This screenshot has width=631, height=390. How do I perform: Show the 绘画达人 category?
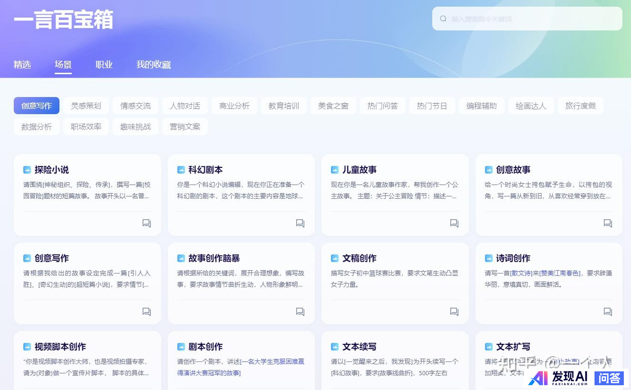[531, 106]
